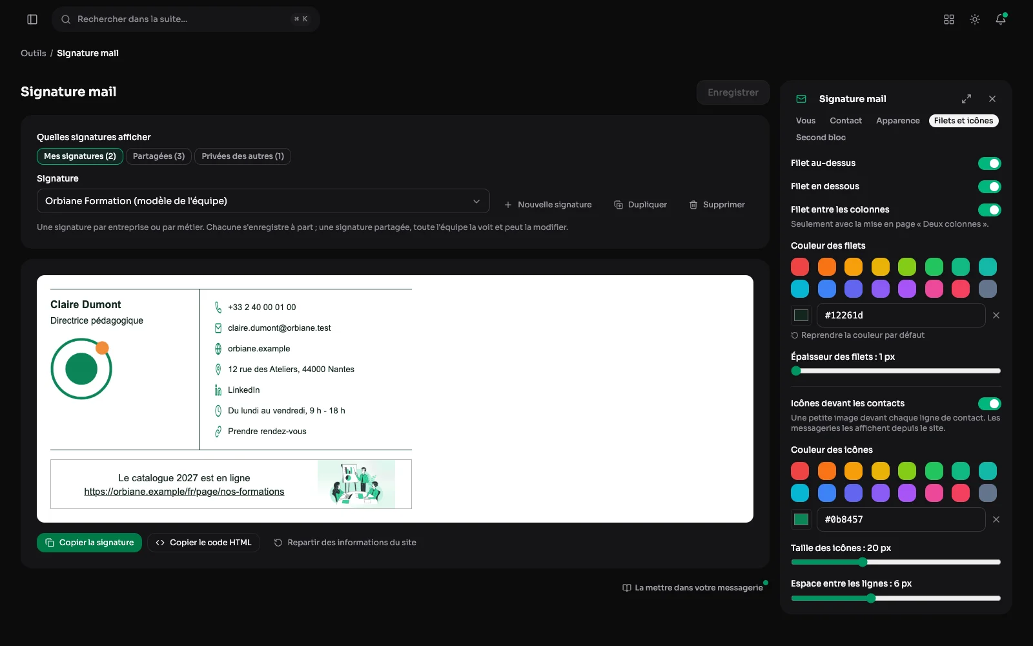The image size is (1033, 646).
Task: Click Repartir des informations du site
Action: point(345,543)
